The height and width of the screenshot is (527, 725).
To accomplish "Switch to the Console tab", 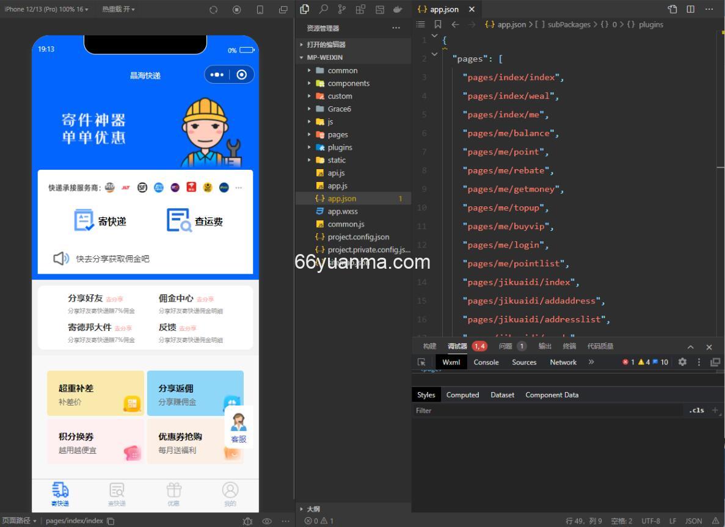I will point(486,362).
